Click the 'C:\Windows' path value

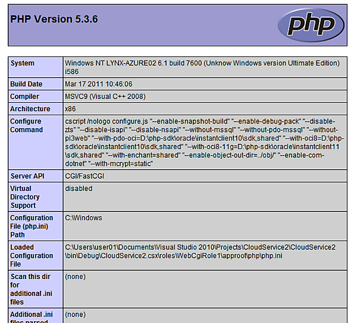pos(83,218)
